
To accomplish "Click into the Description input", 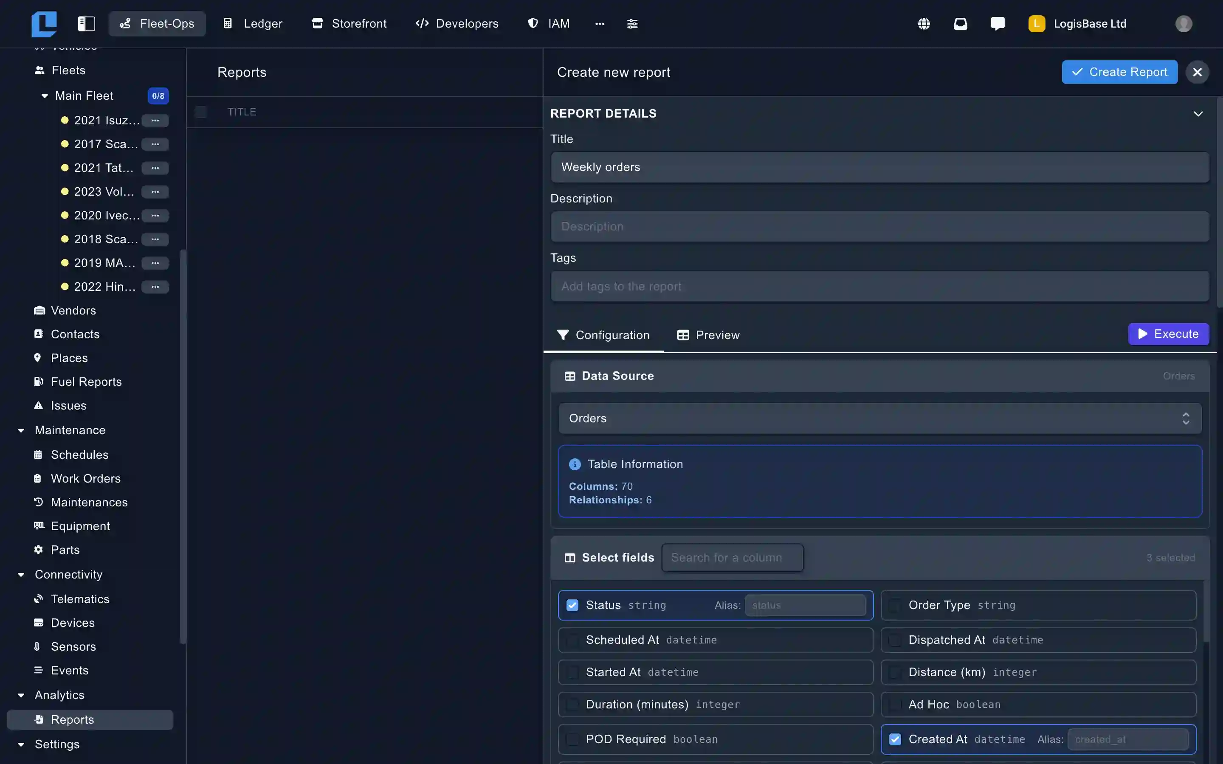I will 880,226.
